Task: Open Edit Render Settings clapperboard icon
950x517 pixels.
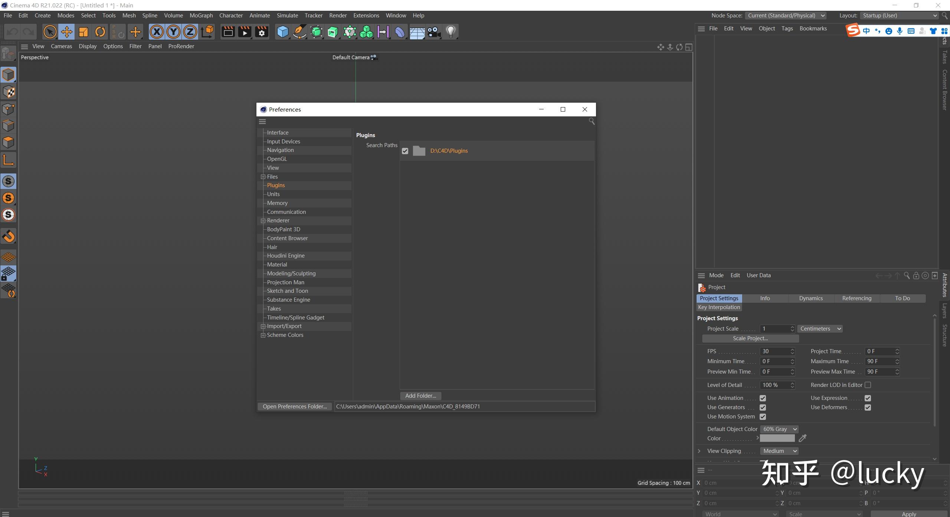Action: [x=262, y=32]
